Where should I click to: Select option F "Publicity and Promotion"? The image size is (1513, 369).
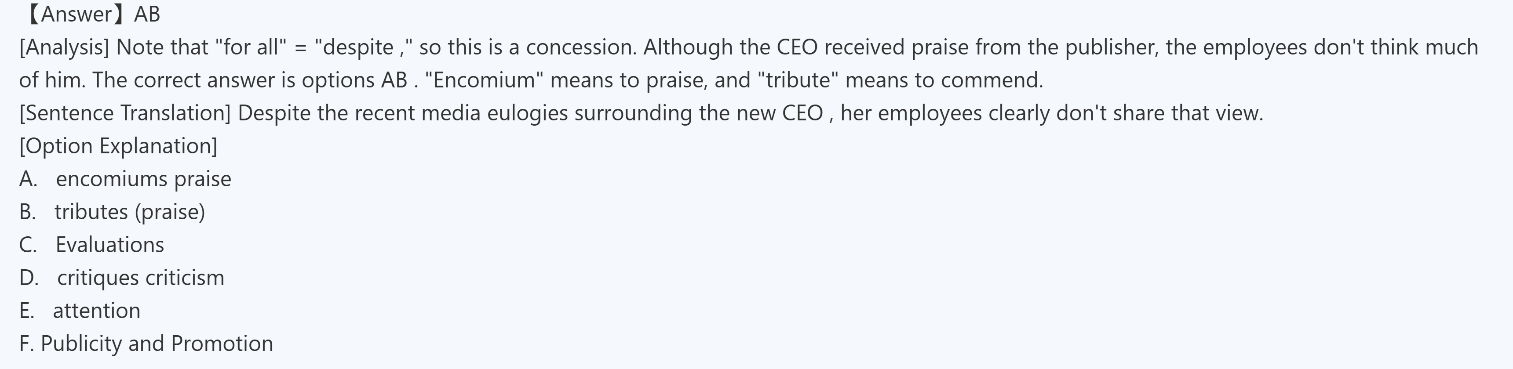156,343
